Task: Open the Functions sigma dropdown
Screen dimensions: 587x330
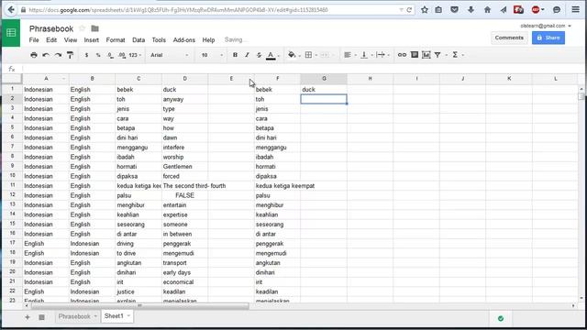Action: [x=458, y=55]
